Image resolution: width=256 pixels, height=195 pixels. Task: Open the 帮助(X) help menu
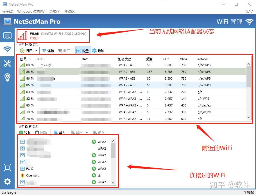[x=70, y=11]
